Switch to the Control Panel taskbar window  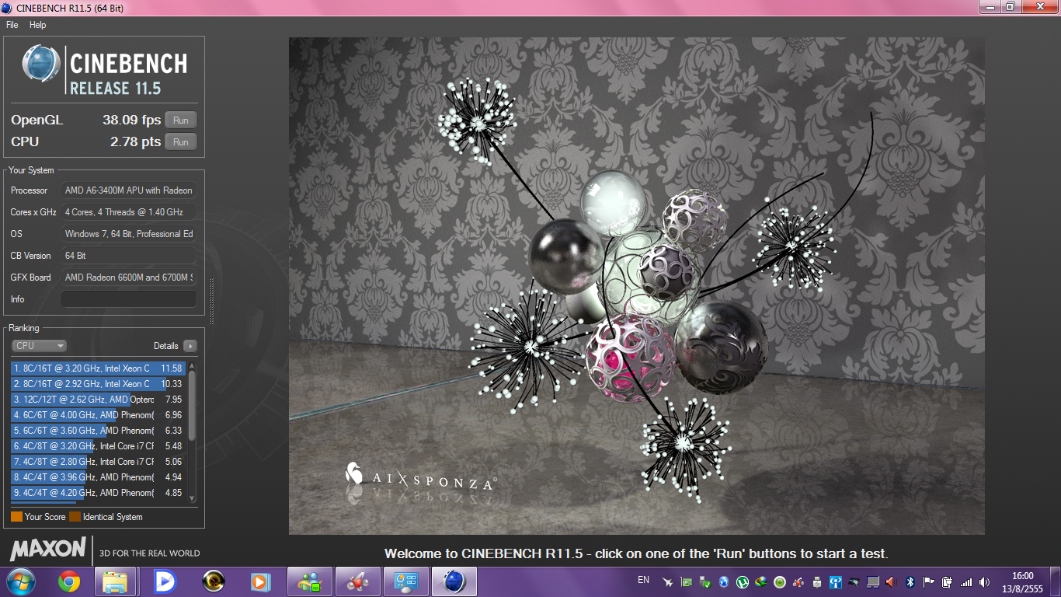click(x=405, y=581)
